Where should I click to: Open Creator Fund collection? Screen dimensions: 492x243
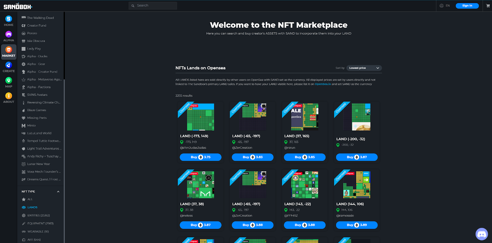[x=37, y=25]
